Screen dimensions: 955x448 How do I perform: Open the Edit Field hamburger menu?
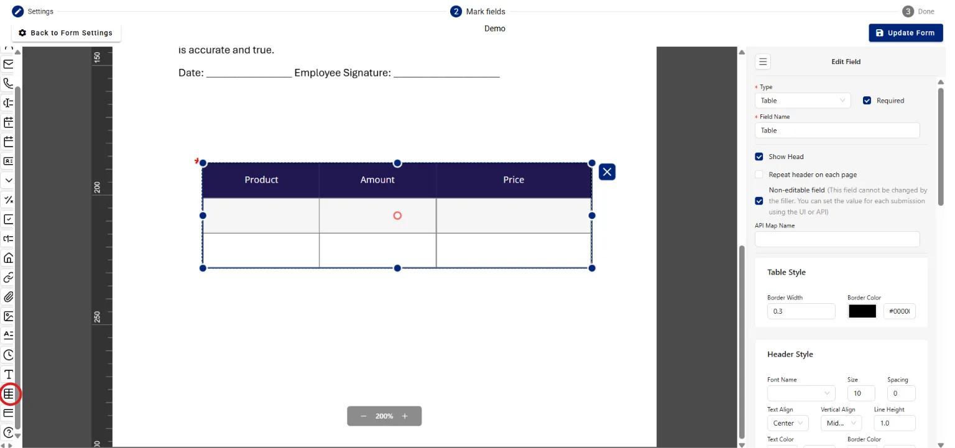coord(763,62)
